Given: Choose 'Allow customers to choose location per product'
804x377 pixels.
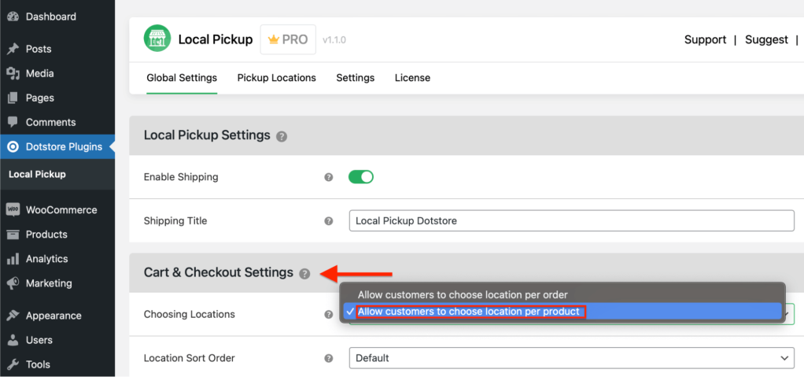Looking at the screenshot, I should (x=468, y=312).
